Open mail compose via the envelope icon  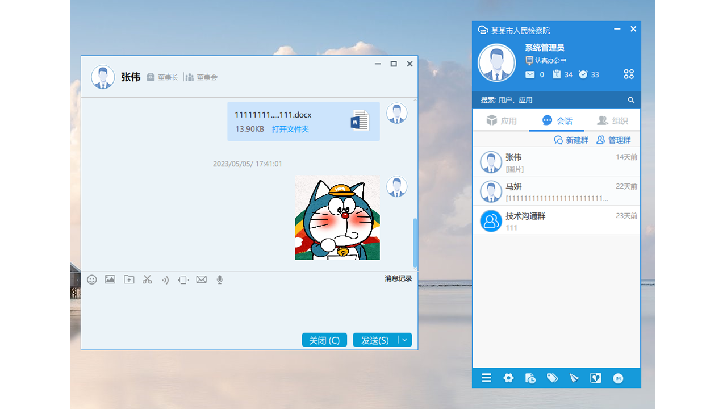201,279
